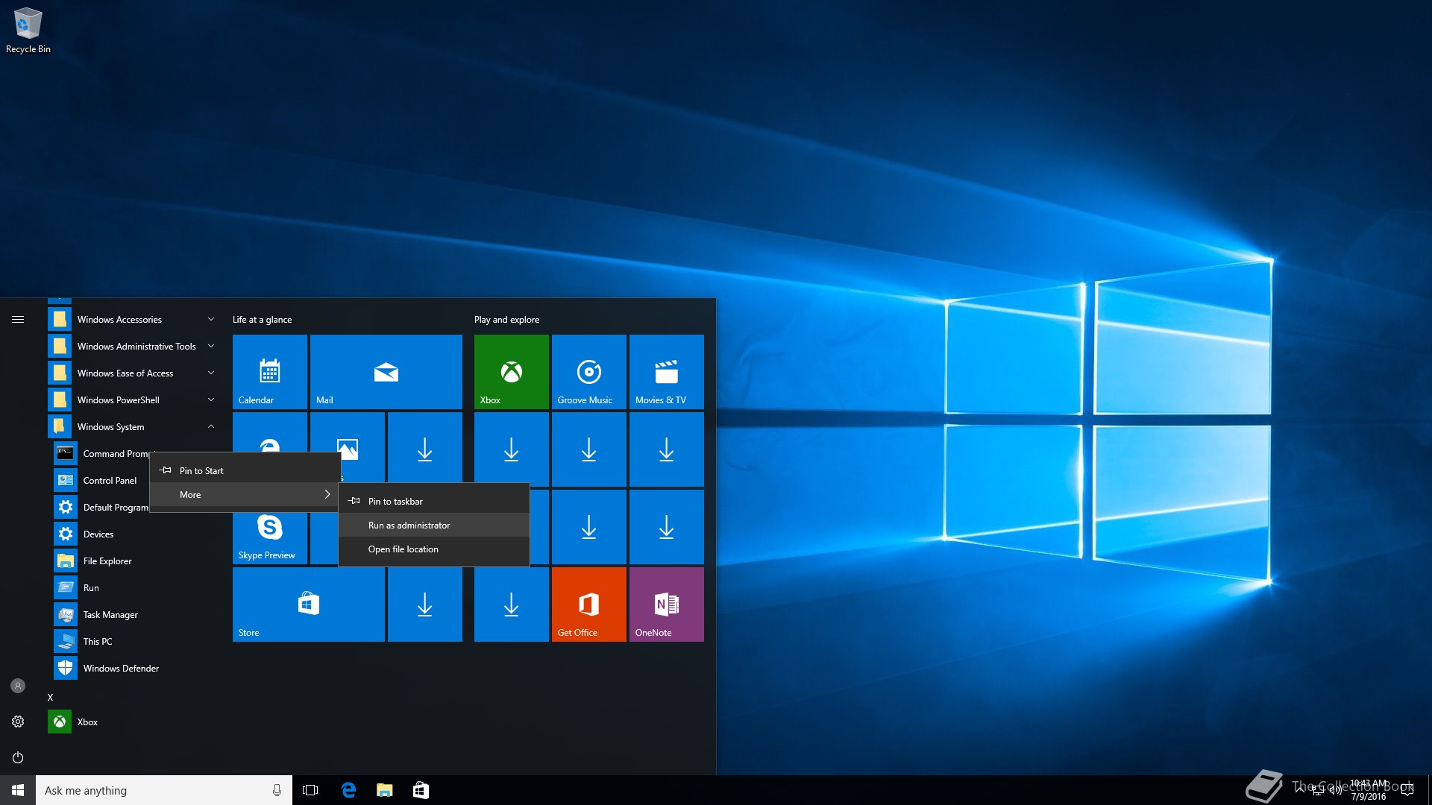Open Windows Store from the taskbar

click(x=421, y=790)
